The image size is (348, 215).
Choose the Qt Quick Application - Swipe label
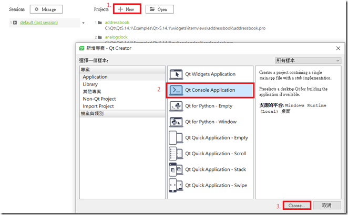216,186
